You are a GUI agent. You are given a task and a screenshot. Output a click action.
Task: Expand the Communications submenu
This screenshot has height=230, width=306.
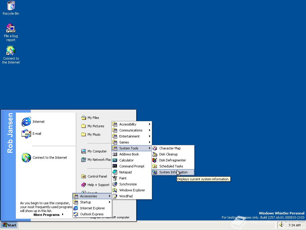(x=132, y=130)
